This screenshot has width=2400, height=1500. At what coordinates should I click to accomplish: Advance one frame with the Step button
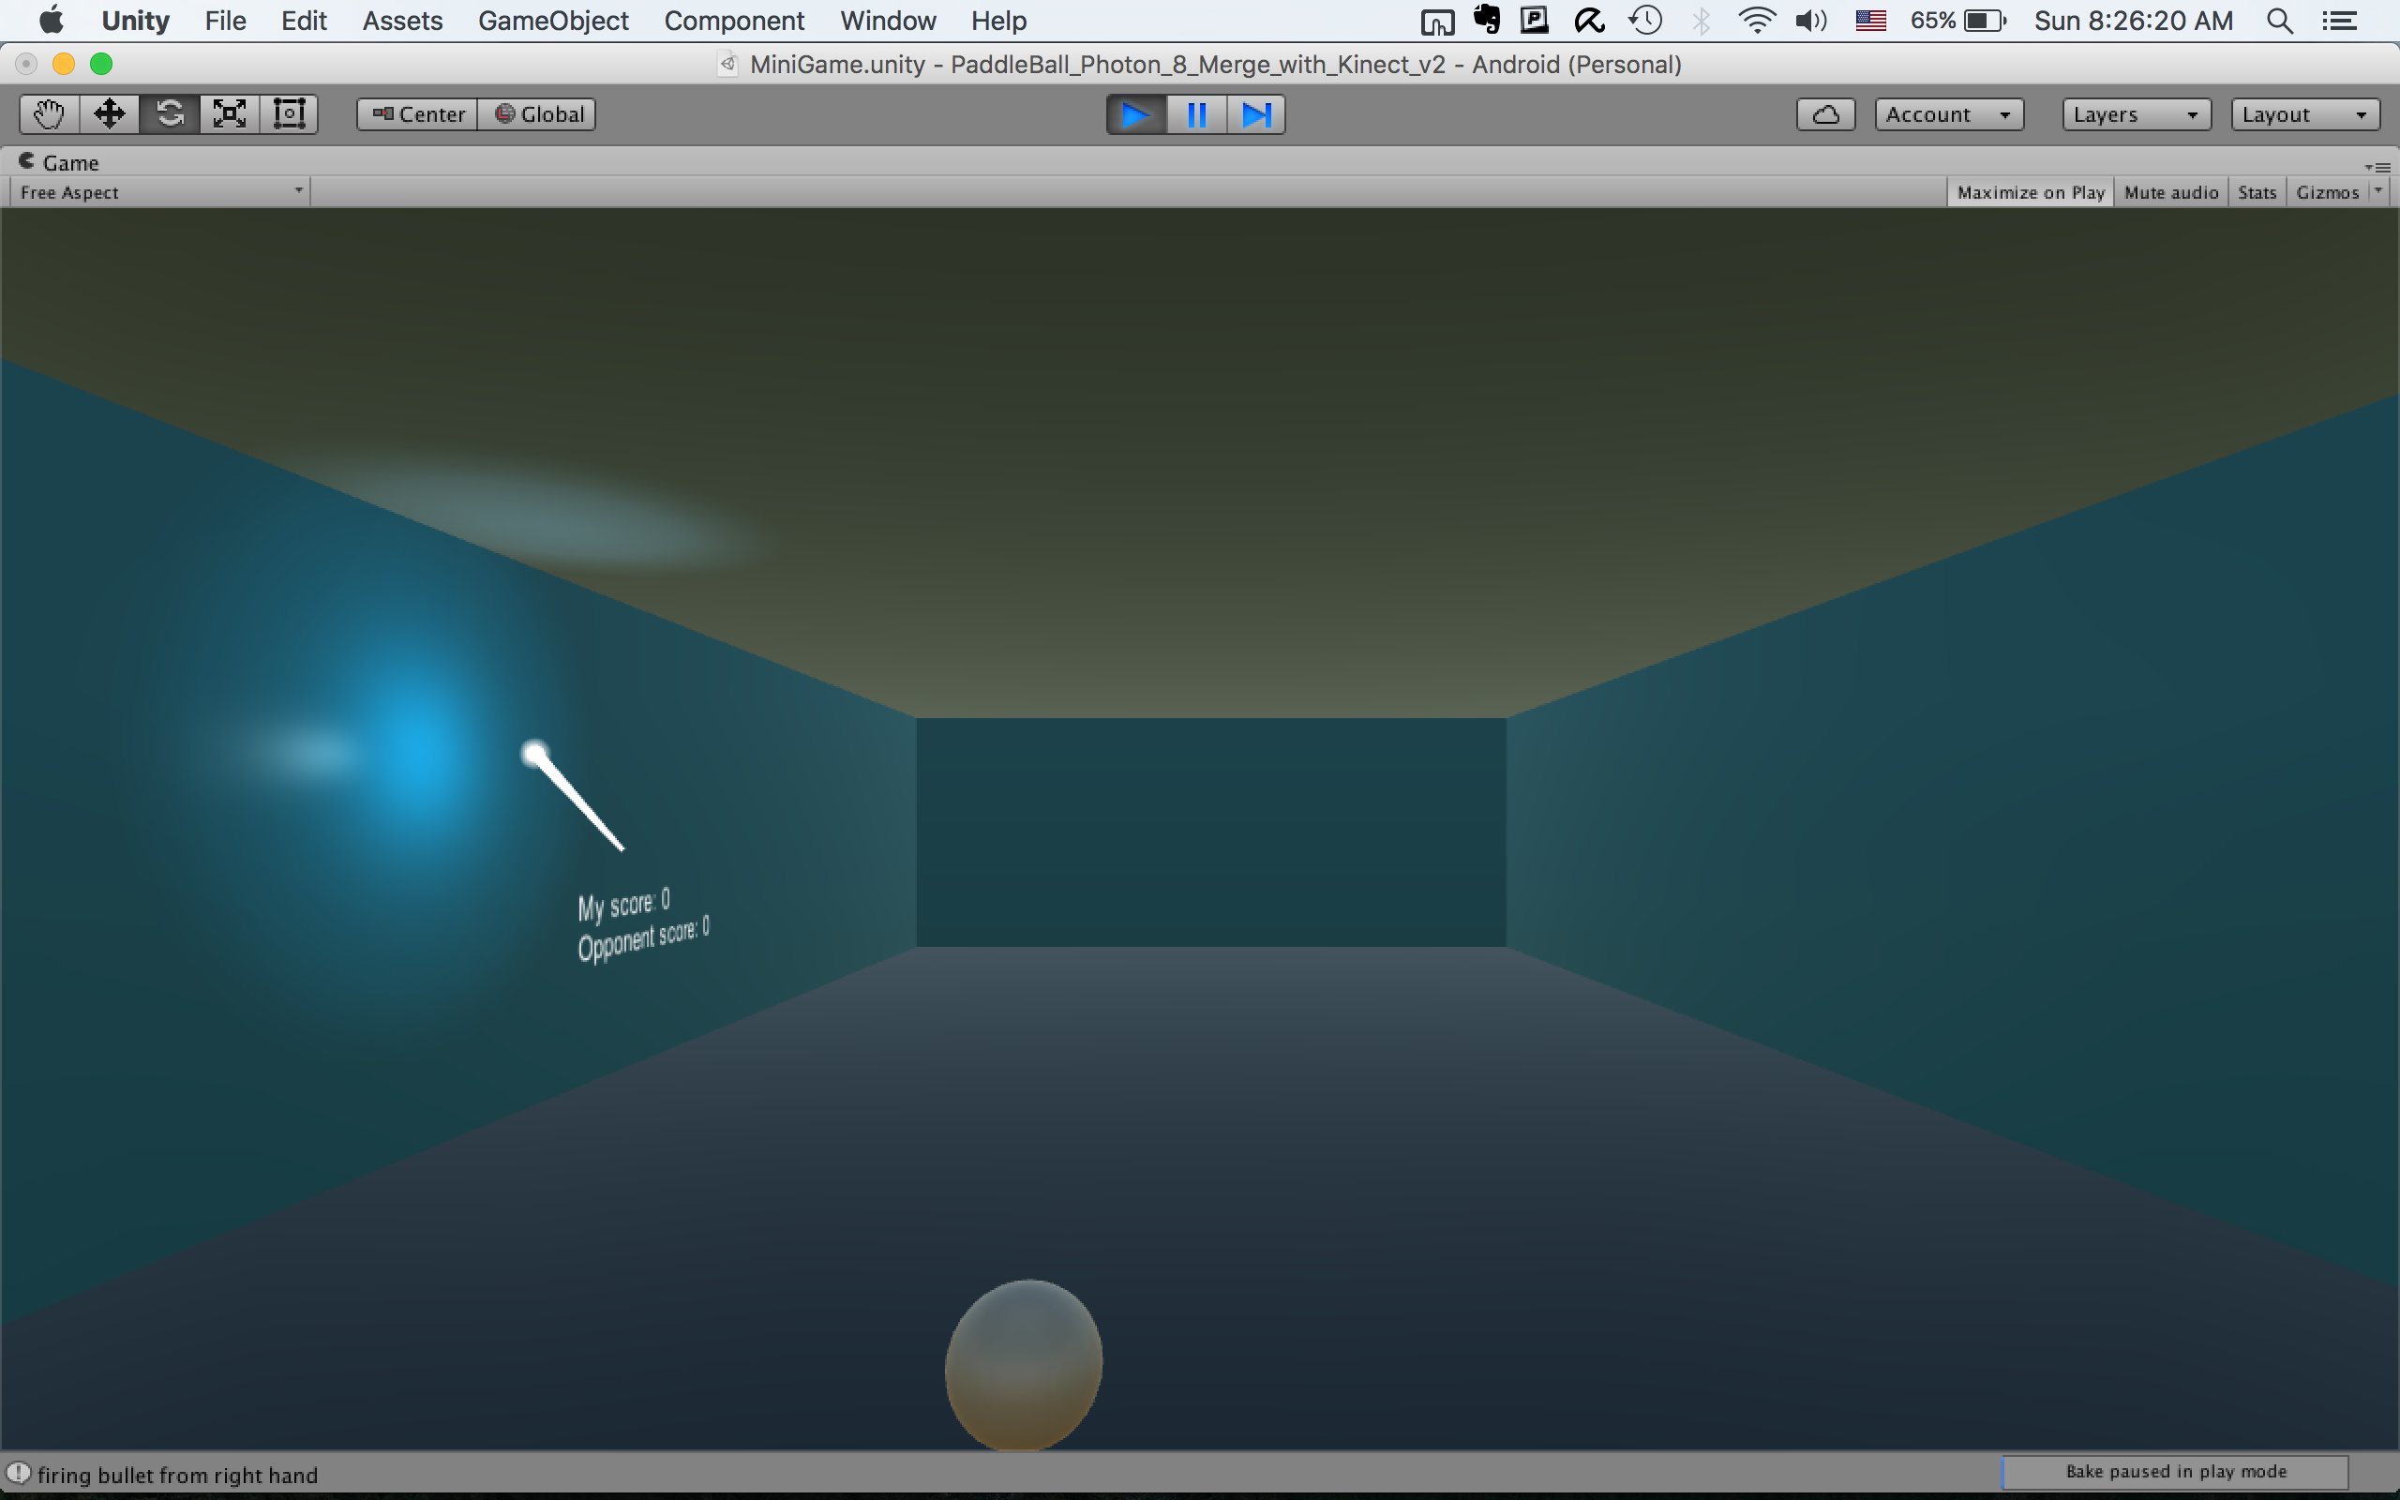(1255, 115)
